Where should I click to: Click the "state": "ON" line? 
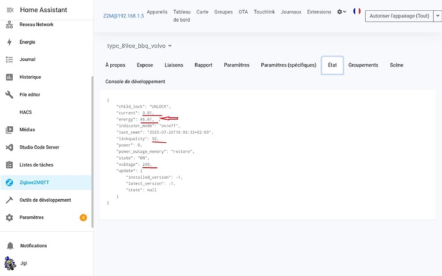tap(133, 158)
